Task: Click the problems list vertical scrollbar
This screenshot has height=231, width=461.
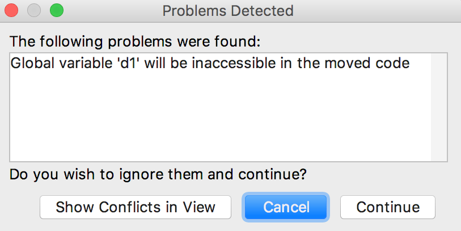Action: [x=439, y=107]
